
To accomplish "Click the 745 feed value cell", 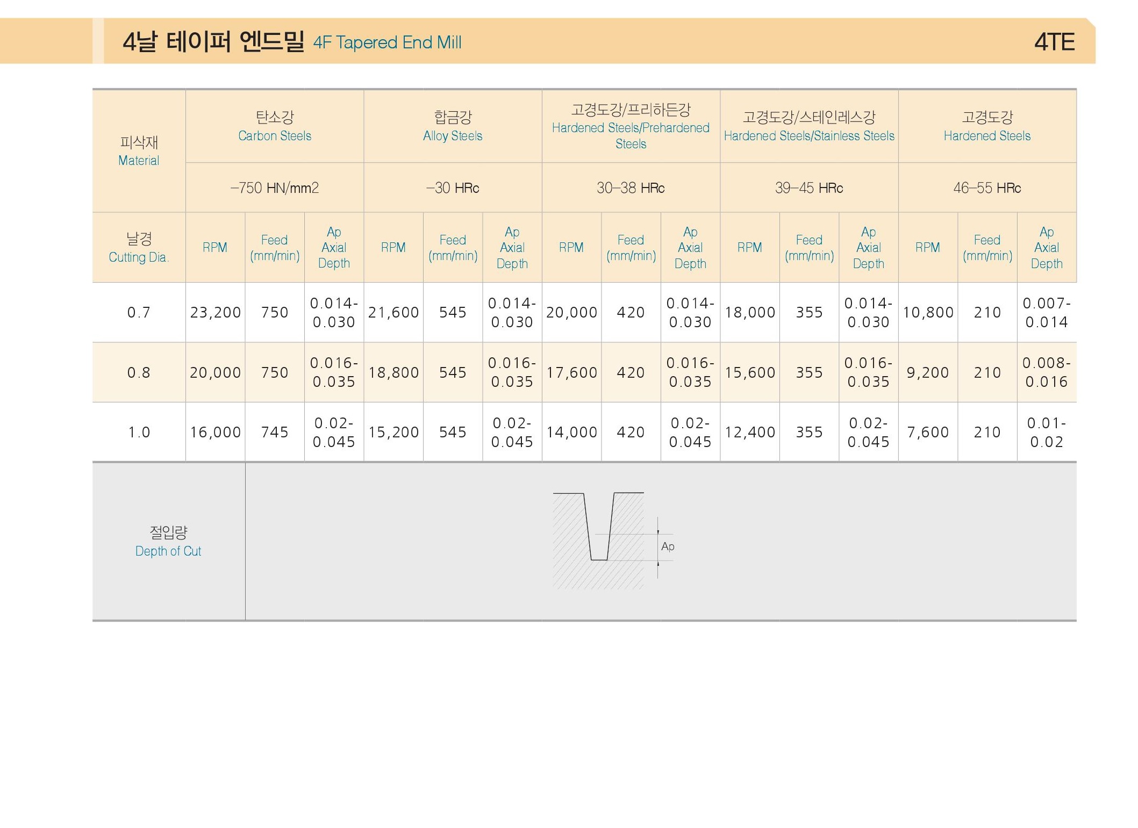I will pos(275,432).
